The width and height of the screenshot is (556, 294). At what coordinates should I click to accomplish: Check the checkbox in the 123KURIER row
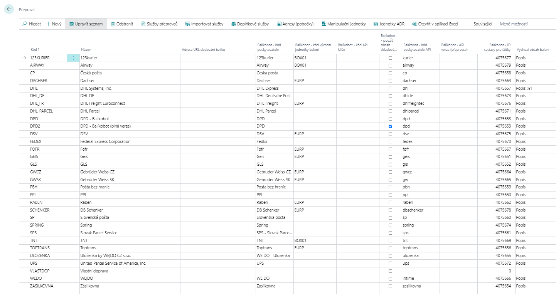[390, 58]
